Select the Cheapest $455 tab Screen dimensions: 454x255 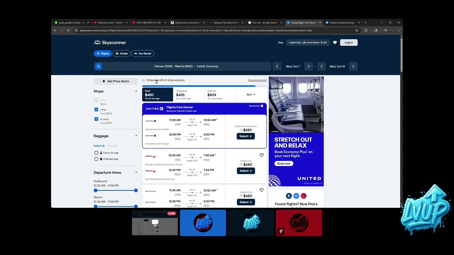click(188, 95)
